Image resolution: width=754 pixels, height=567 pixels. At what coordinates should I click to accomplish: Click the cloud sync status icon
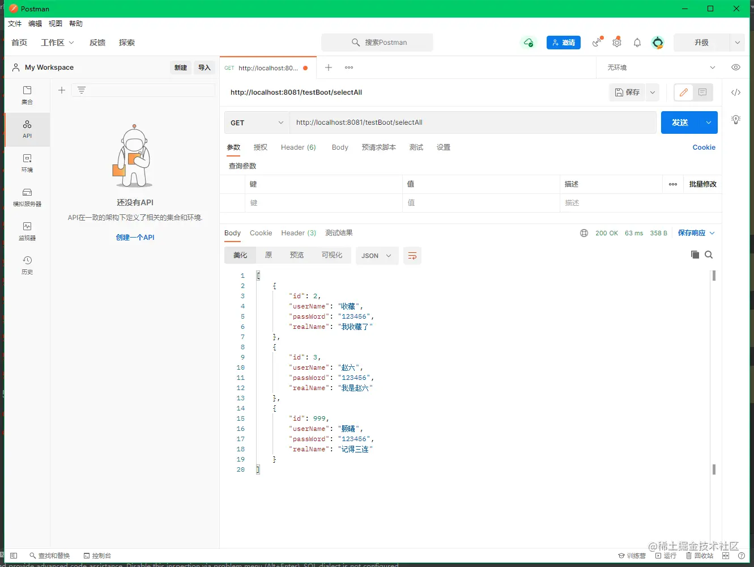coord(529,43)
